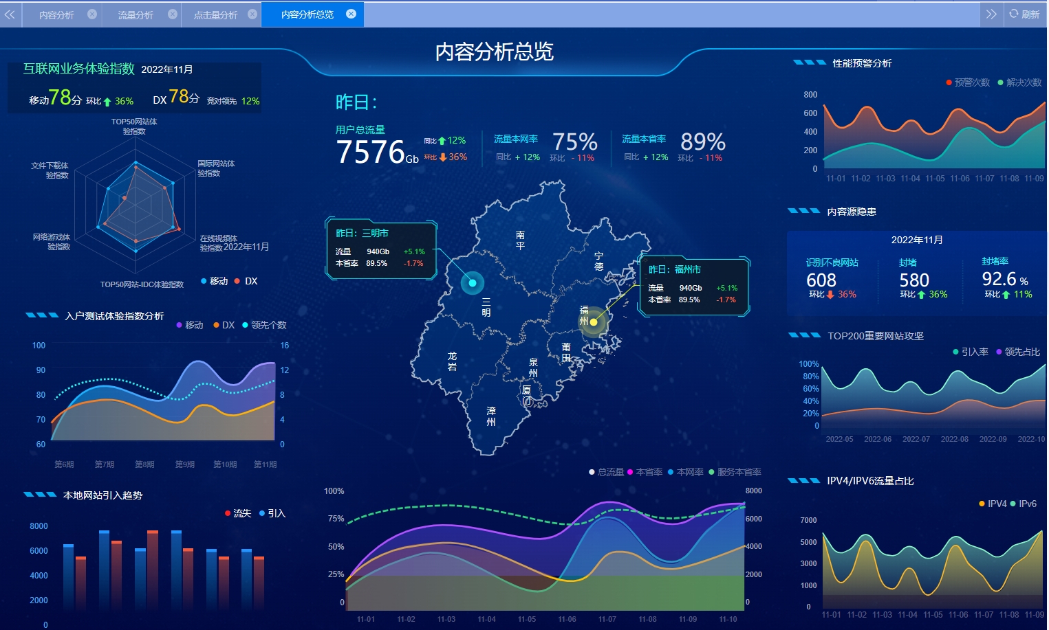Click the 三明 map marker dot
Image resolution: width=1049 pixels, height=630 pixels.
click(x=473, y=282)
